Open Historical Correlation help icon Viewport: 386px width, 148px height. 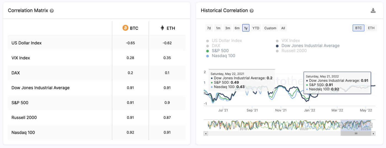click(x=251, y=11)
